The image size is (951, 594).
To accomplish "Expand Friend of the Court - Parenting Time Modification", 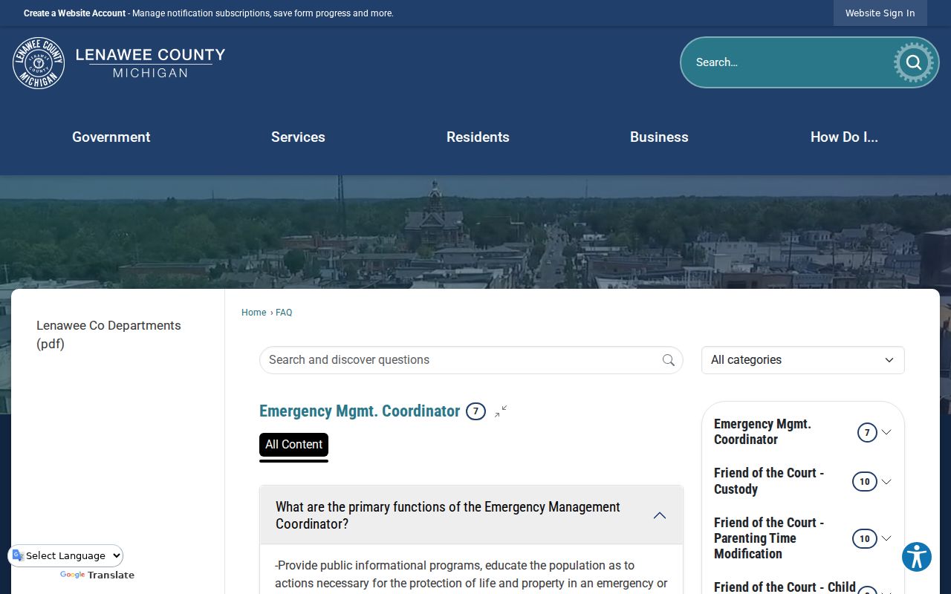I will 886,538.
